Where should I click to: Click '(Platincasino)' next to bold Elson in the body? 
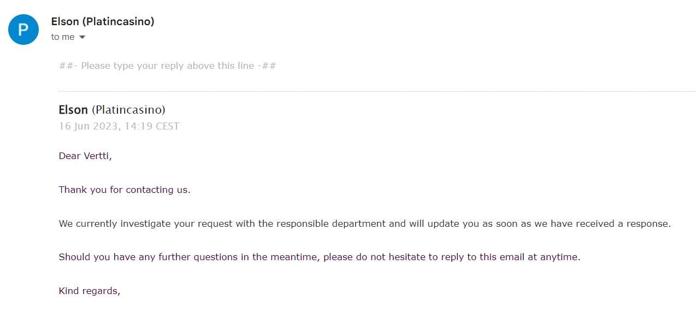tap(128, 110)
